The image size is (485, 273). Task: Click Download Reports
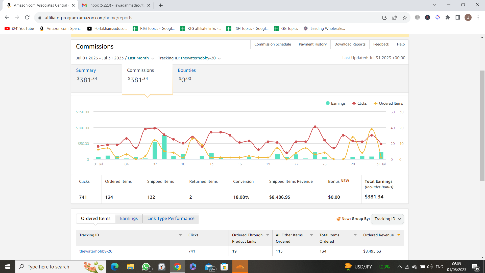click(x=350, y=44)
